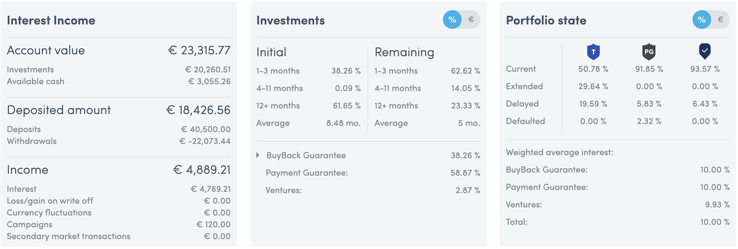Click the Delayed row label in Portfolio state

(x=522, y=104)
